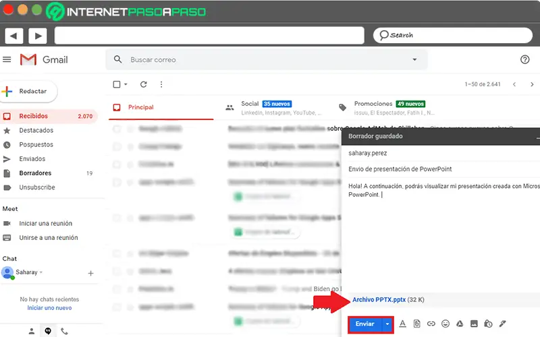Tick the checkbox of the fourth email row
540x337 pixels.
[117, 182]
